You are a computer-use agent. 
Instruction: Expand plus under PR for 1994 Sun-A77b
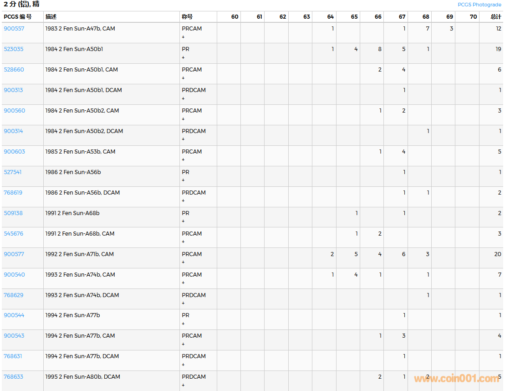point(184,324)
